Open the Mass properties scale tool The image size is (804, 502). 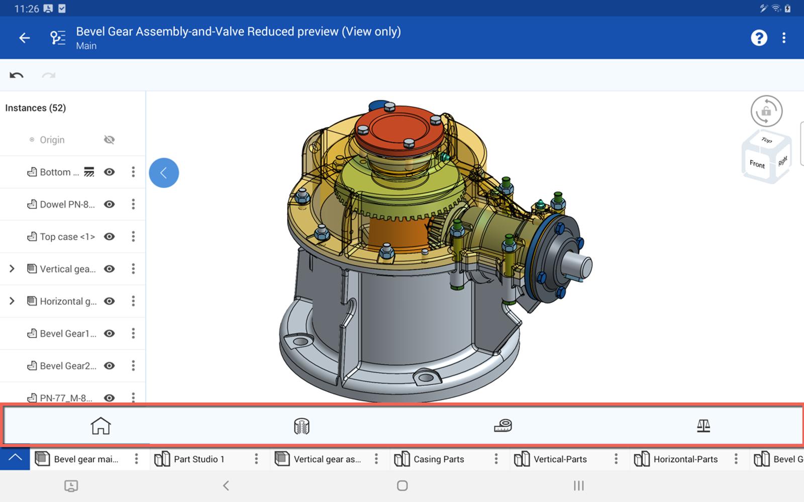click(x=703, y=426)
